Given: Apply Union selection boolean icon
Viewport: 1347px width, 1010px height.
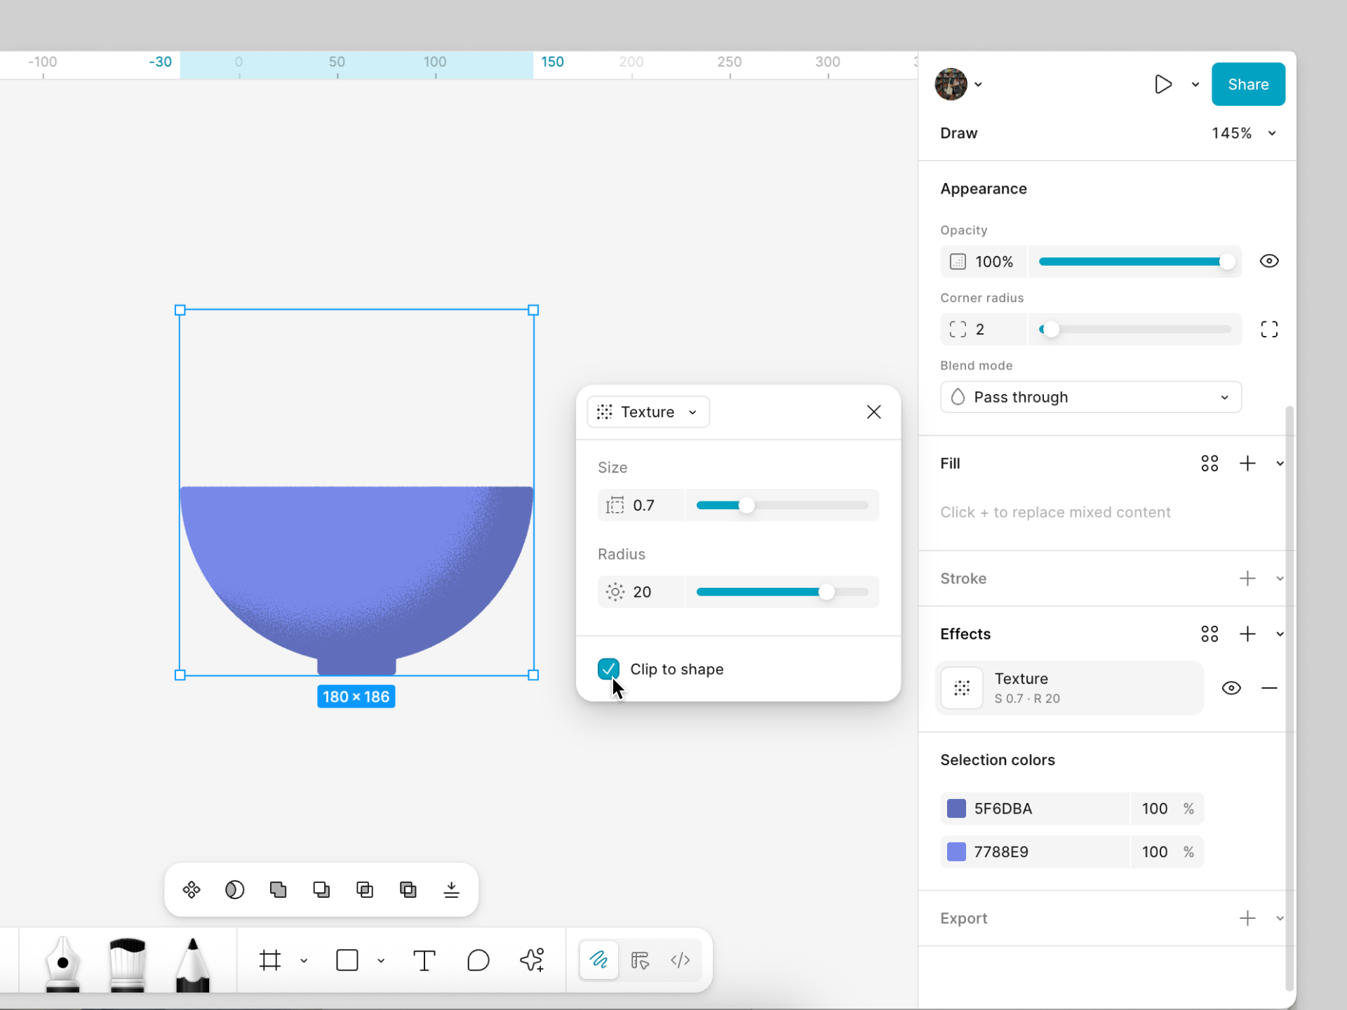Looking at the screenshot, I should tap(279, 890).
